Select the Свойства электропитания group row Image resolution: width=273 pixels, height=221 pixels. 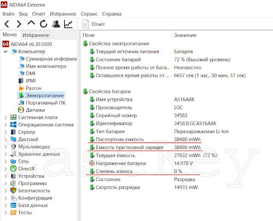click(116, 44)
